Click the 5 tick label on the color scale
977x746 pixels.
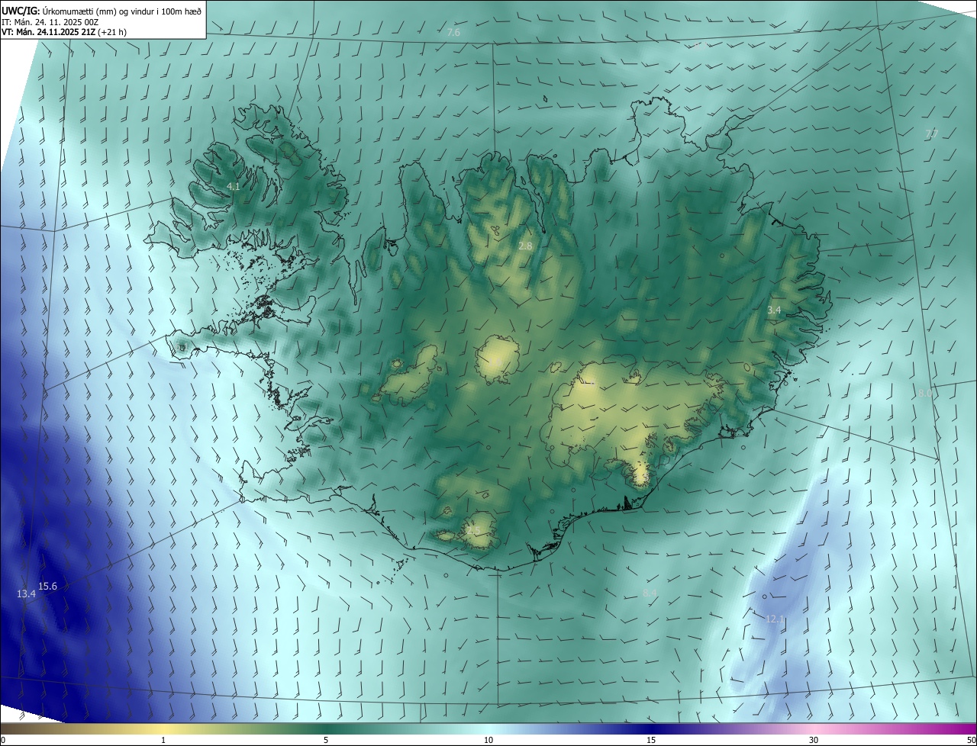click(326, 740)
